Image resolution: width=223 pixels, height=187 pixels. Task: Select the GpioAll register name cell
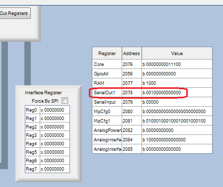(x=107, y=73)
